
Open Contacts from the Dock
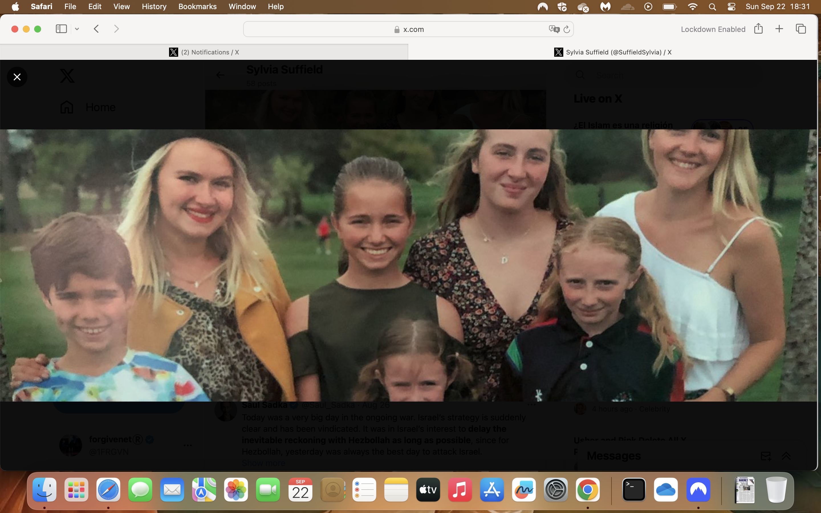[332, 490]
